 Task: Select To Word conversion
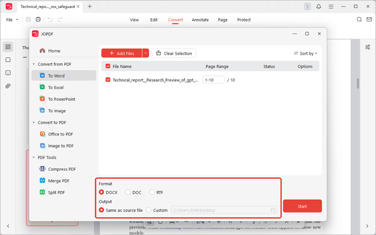pyautogui.click(x=64, y=75)
